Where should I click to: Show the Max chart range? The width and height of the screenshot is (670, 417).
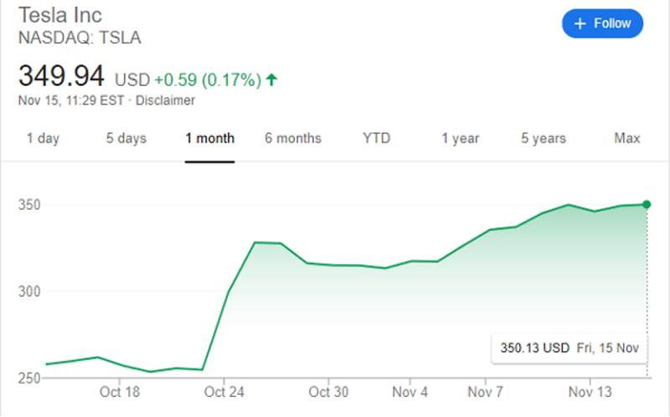626,138
